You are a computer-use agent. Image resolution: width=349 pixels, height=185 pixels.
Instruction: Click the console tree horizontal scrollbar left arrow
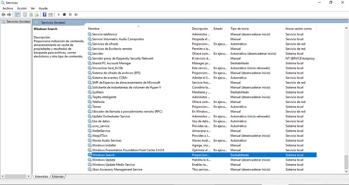[3, 176]
